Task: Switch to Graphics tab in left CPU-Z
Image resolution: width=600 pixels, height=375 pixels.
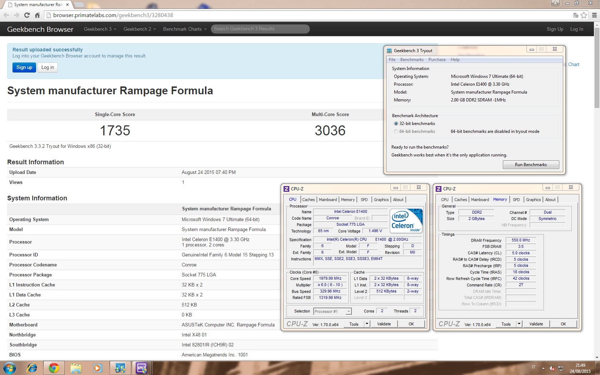Action: pyautogui.click(x=381, y=200)
